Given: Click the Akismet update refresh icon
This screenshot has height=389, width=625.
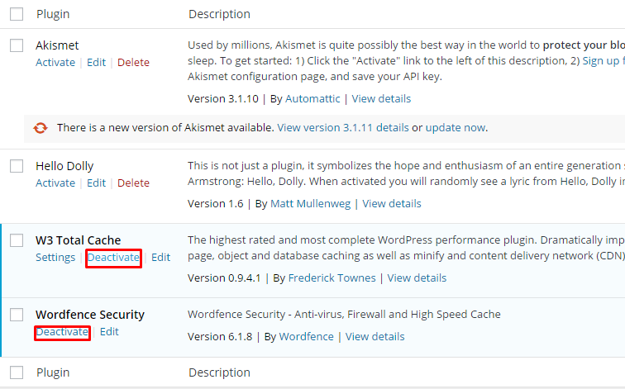Looking at the screenshot, I should coord(41,128).
